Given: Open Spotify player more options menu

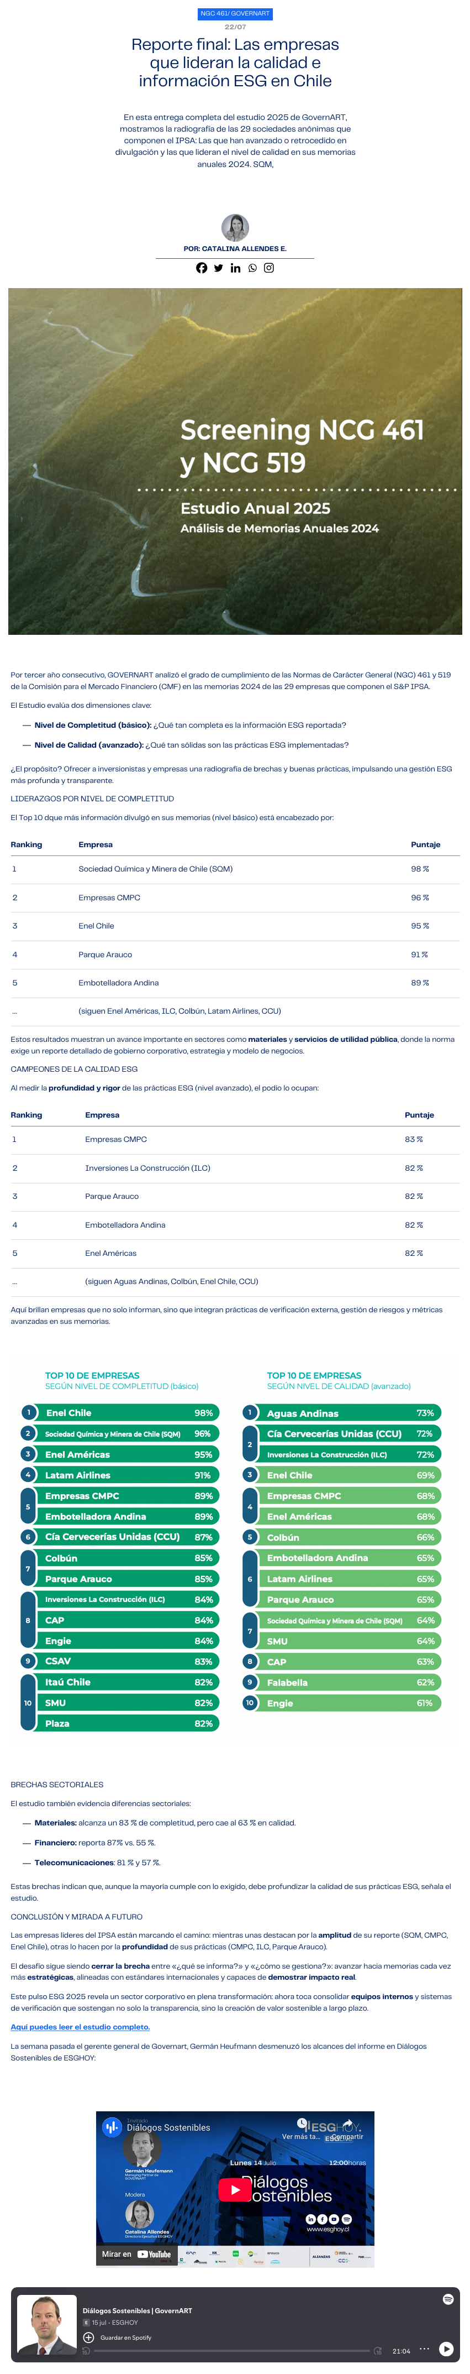Looking at the screenshot, I should click(424, 2349).
